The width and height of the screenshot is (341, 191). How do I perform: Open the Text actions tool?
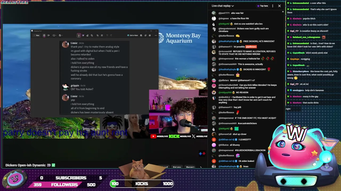[x=102, y=35]
